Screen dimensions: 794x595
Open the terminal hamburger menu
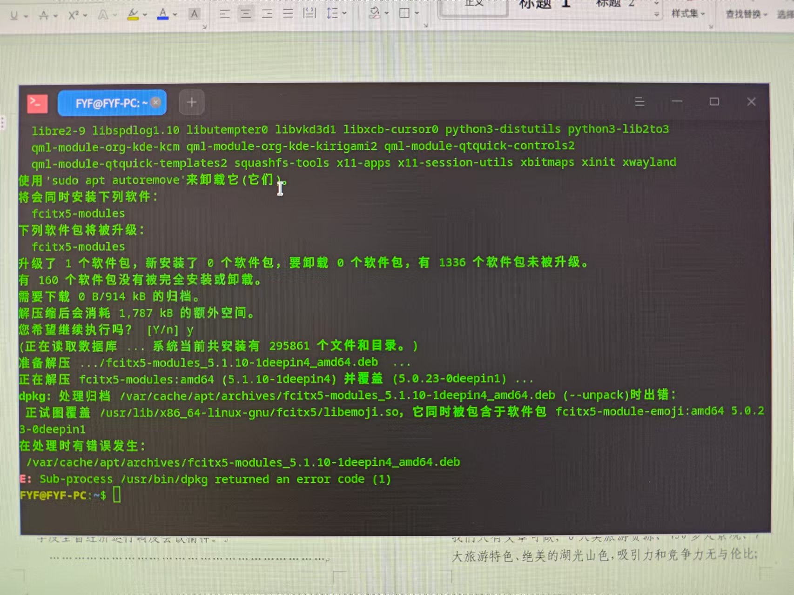point(640,101)
